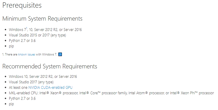The height and width of the screenshot is (110, 218).
Task: Click the Prerequisites heading
Action: [22, 6]
